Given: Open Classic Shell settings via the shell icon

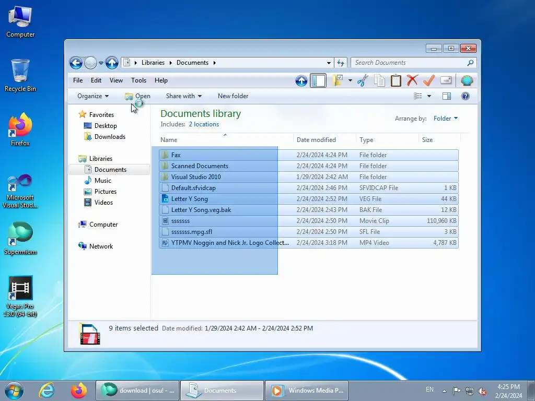Looking at the screenshot, I should coord(467,81).
